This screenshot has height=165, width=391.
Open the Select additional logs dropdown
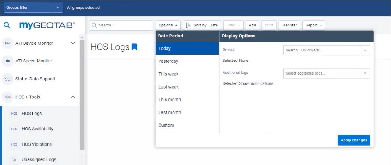pos(365,73)
